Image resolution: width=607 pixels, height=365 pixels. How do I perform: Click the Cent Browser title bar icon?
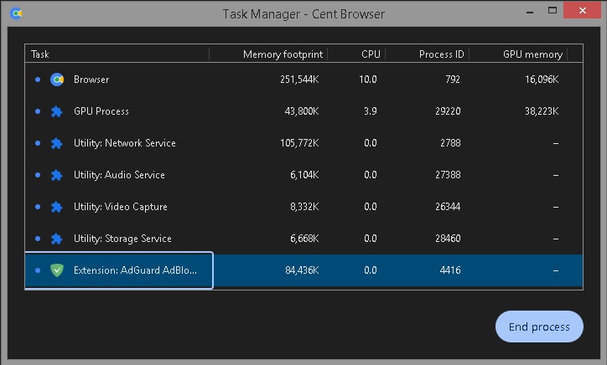[x=15, y=13]
